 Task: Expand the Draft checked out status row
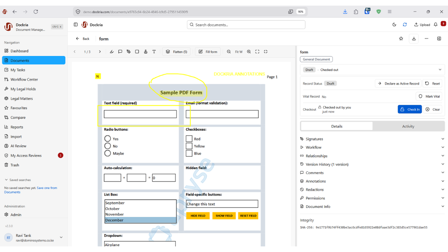(x=372, y=70)
